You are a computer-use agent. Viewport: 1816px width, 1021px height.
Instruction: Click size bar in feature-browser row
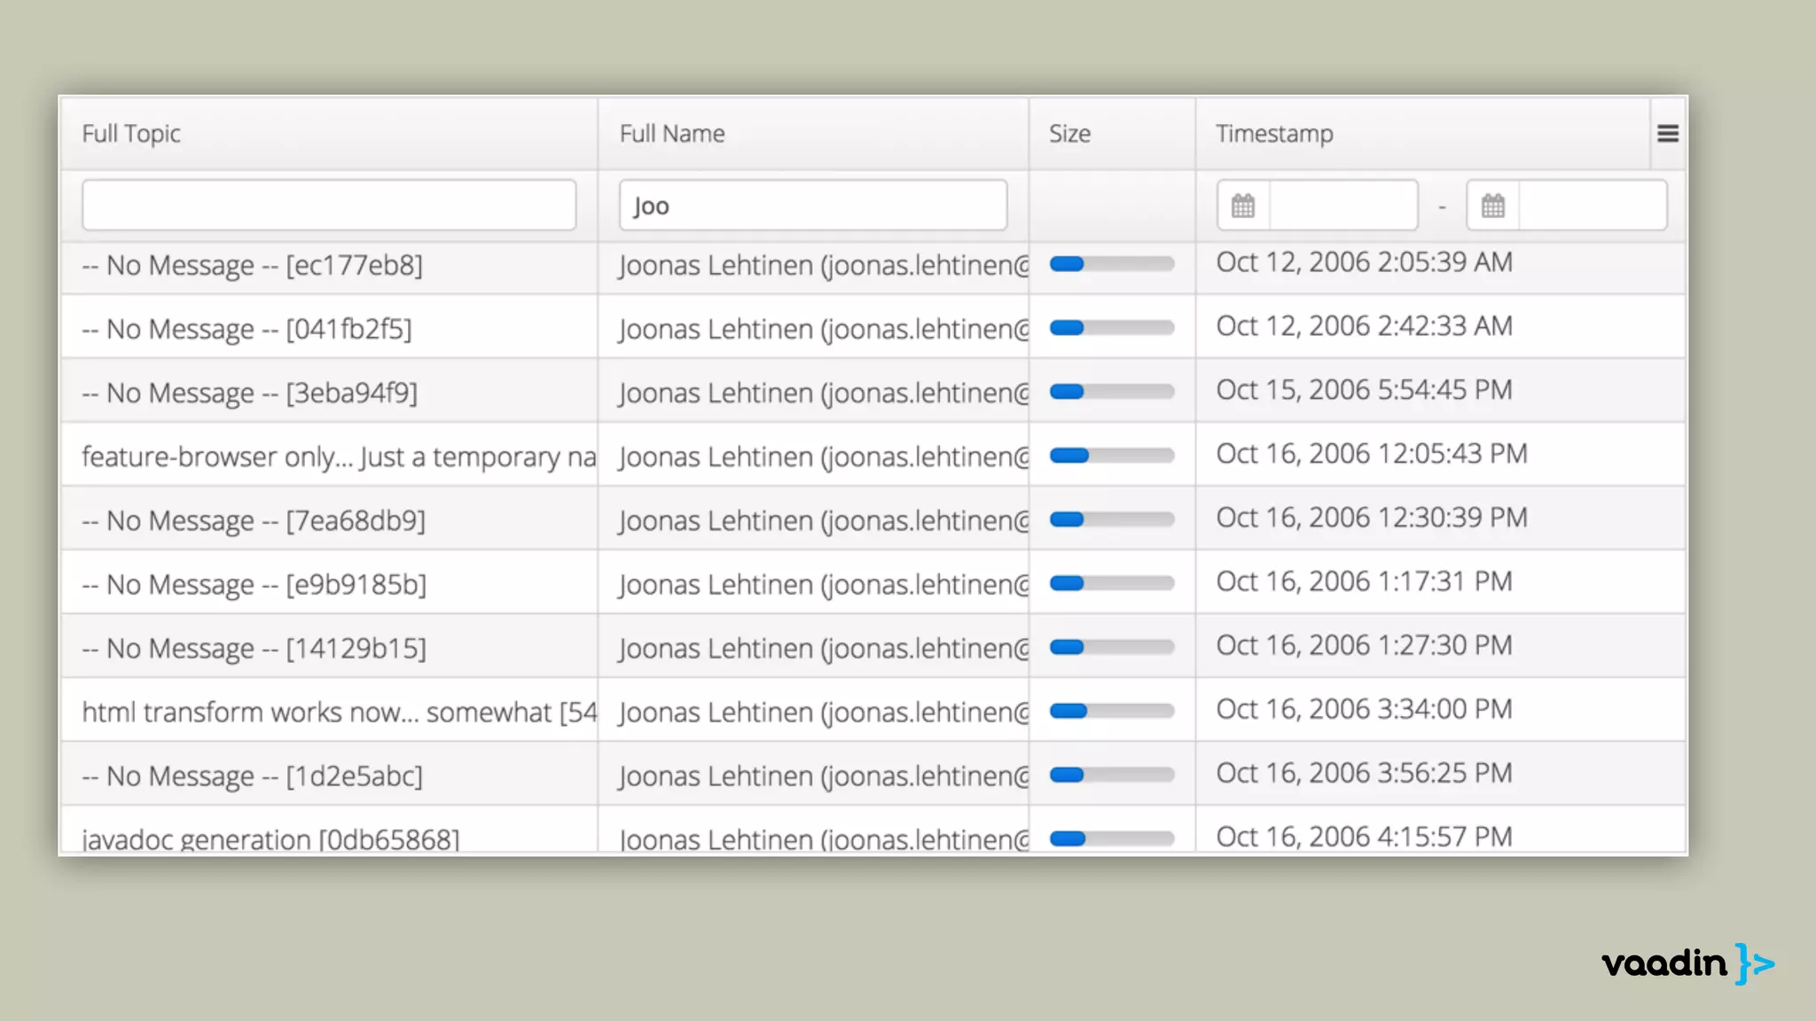click(1111, 456)
